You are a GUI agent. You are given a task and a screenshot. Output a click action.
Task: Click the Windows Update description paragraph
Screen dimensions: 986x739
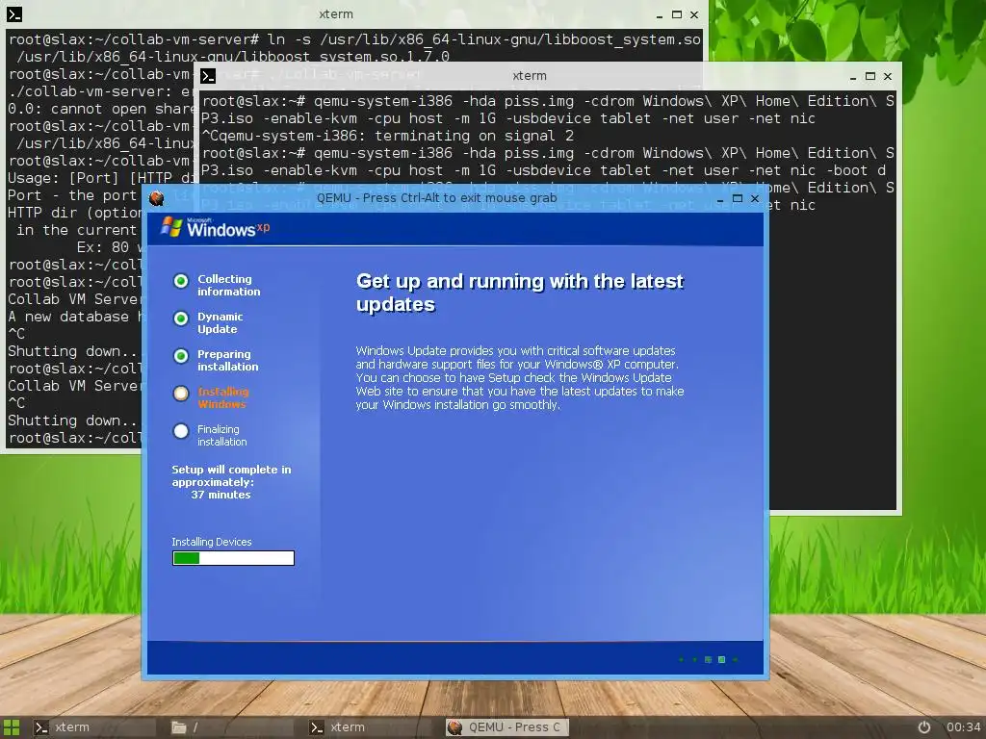click(x=519, y=377)
